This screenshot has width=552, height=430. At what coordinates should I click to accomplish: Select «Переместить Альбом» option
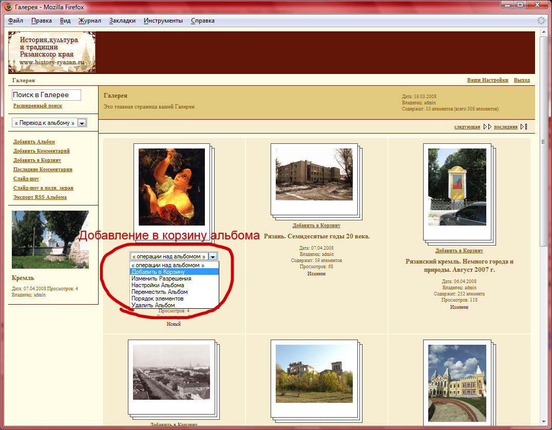[x=175, y=292]
